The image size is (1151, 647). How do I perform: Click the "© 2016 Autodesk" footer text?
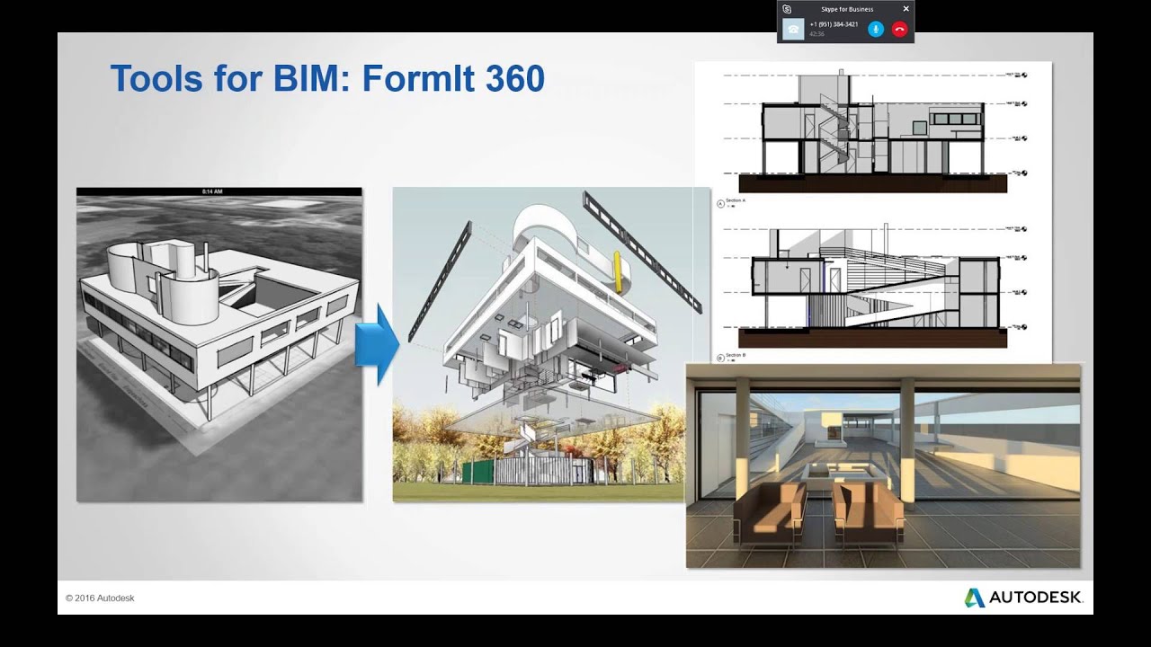tap(100, 598)
